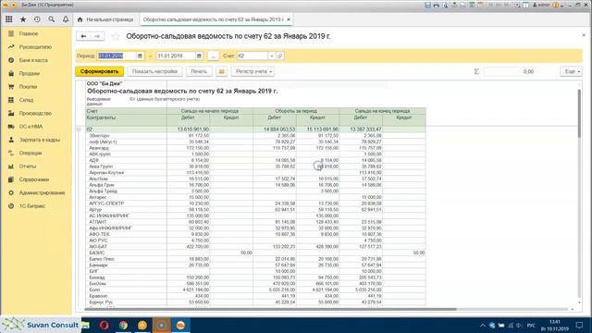
Task: Open the yellow info icon in title bar
Action: point(555,5)
